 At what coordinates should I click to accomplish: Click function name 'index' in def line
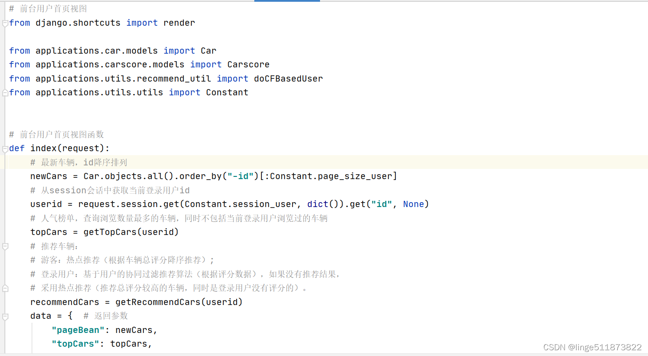(x=43, y=148)
